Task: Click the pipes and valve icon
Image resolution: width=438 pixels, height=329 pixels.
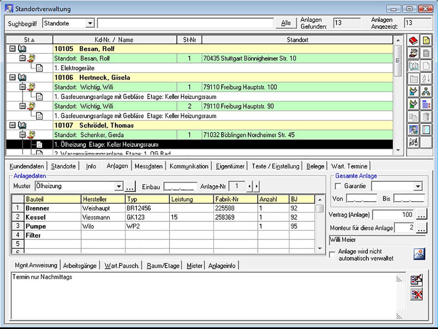Action: [x=413, y=142]
